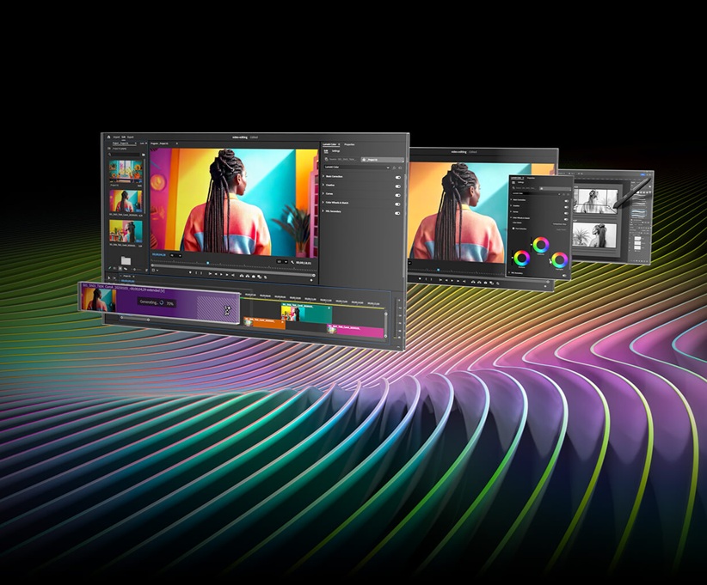Click the timeline horizontal zoom scrollbar
Viewport: 707px width, 585px height.
[135, 319]
